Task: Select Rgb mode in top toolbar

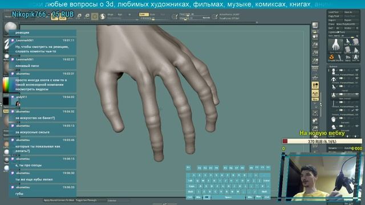Action: 120,14
